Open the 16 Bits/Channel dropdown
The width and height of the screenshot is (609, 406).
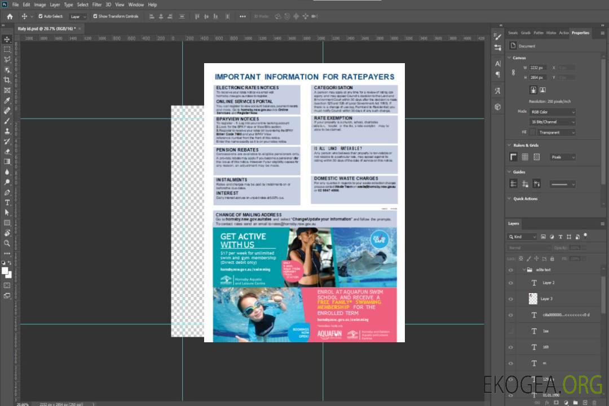[x=553, y=122]
